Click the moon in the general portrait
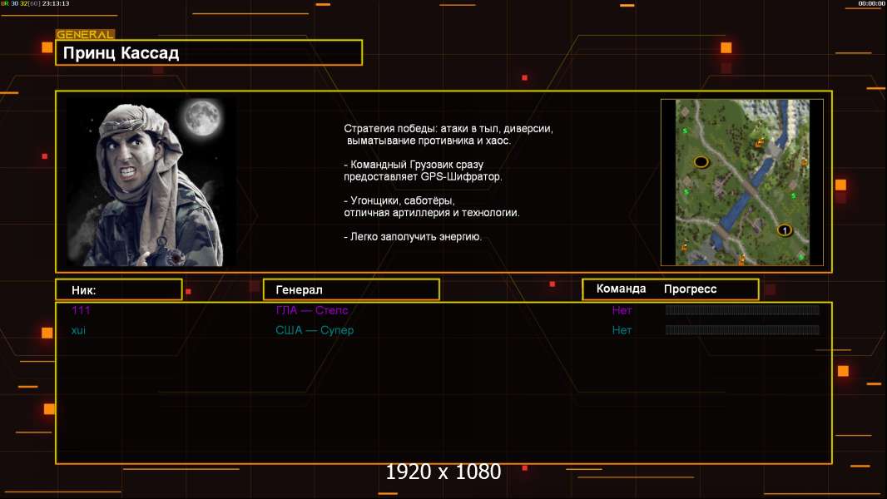887x499 pixels. (202, 117)
